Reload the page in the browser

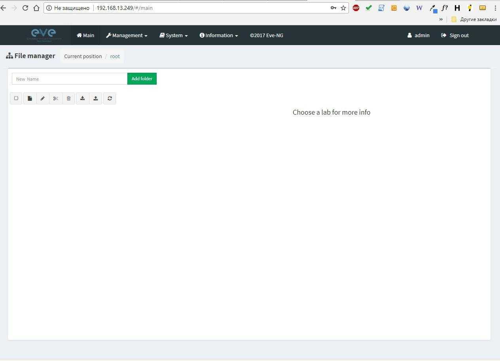[x=25, y=8]
